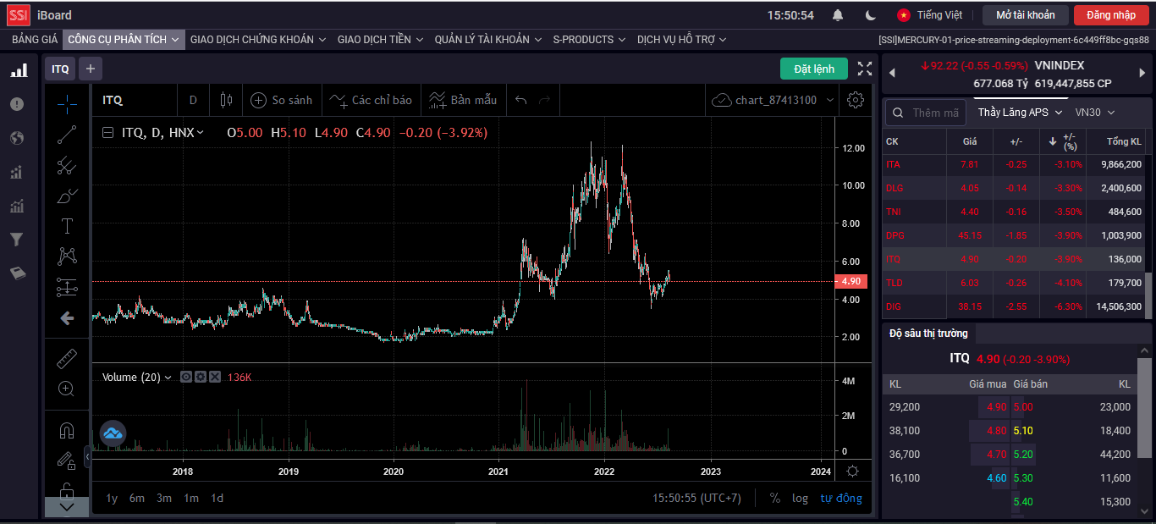This screenshot has width=1156, height=524.
Task: Set chart range to 1d
Action: 217,498
